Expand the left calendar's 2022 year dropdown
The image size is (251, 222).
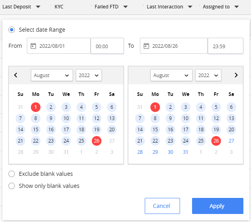(x=89, y=75)
